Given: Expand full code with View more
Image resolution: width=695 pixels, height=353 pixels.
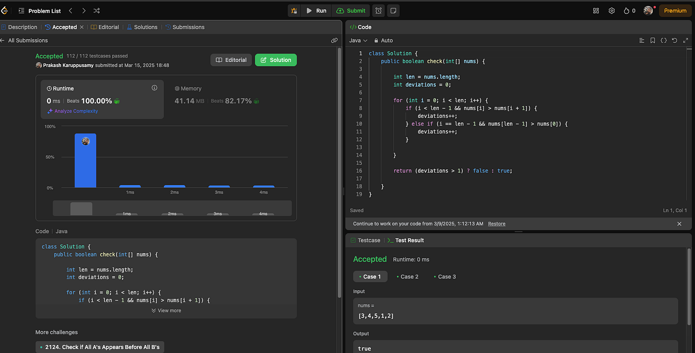Looking at the screenshot, I should (166, 310).
